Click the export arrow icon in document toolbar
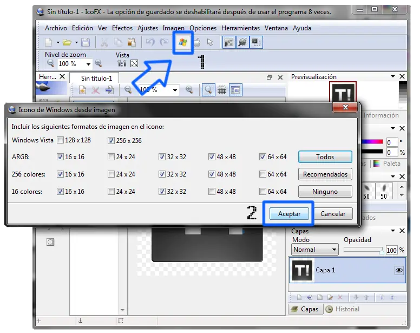The width and height of the screenshot is (420, 333). coord(109,90)
